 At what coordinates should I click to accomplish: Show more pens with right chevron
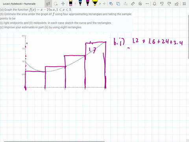(100, 4)
